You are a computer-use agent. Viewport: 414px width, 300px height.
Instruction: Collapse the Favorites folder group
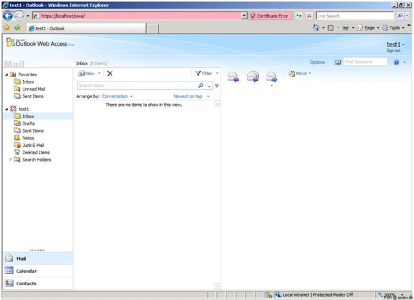coord(6,74)
